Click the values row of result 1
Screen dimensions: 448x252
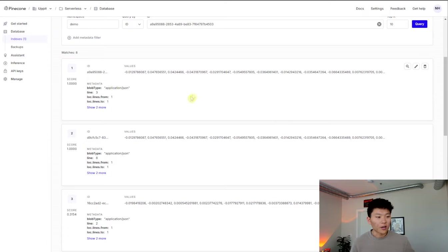(x=255, y=72)
